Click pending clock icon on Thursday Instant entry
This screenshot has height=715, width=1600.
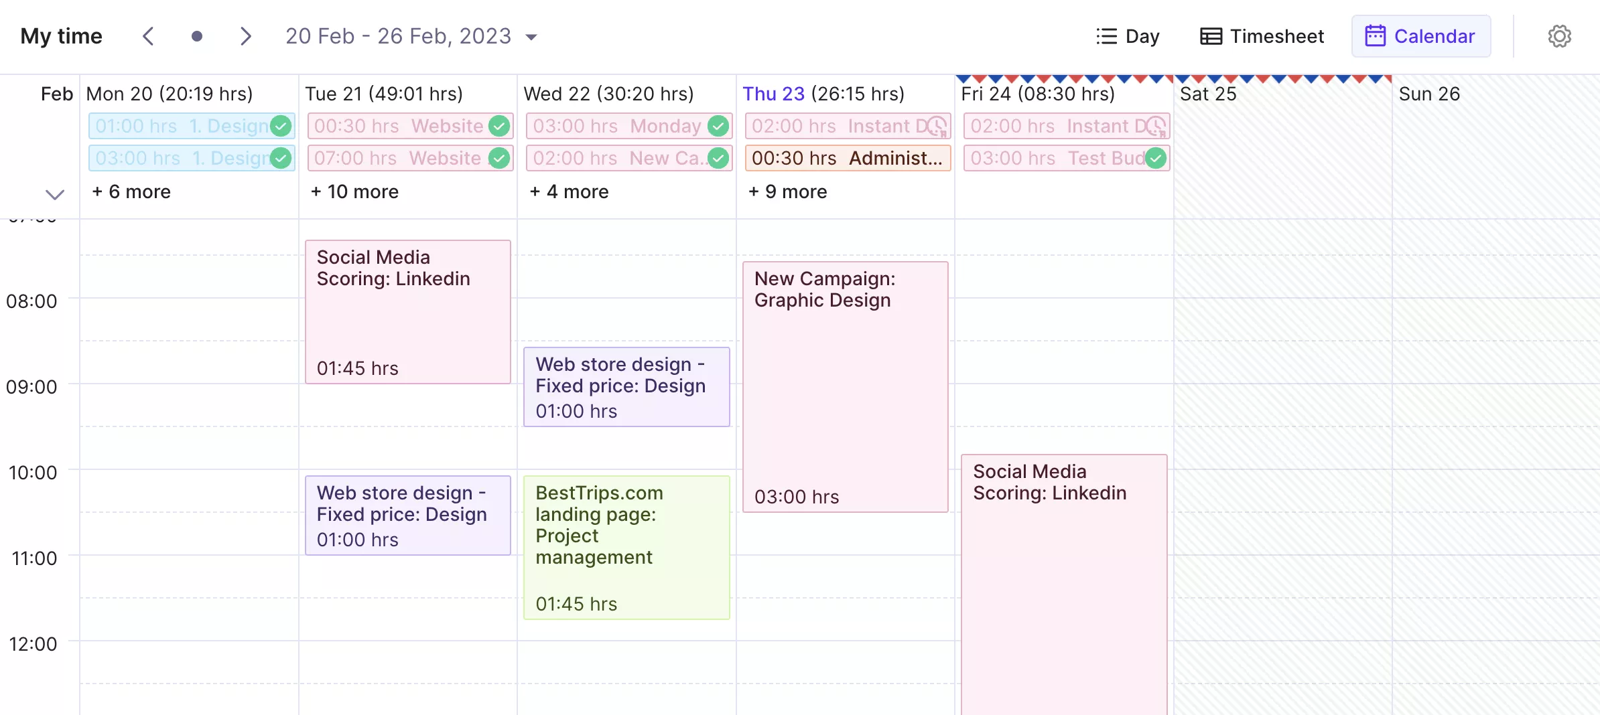tap(937, 126)
